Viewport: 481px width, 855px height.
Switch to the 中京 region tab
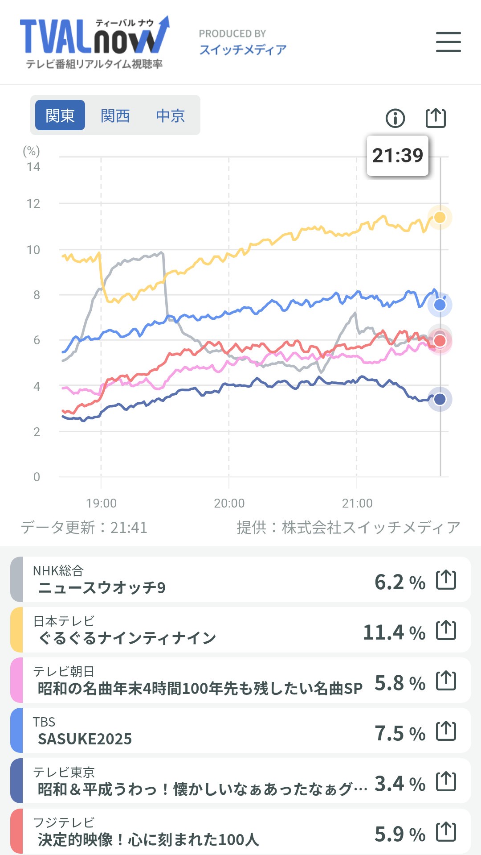click(170, 116)
